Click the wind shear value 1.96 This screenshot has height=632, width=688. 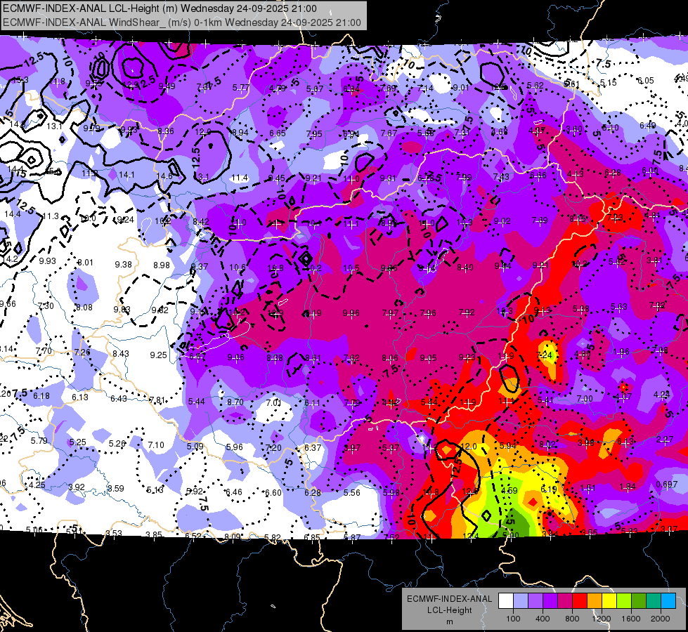coord(621,351)
